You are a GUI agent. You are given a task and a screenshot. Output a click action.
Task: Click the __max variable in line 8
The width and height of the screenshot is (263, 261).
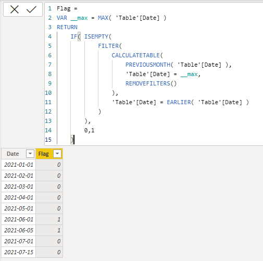pyautogui.click(x=189, y=74)
